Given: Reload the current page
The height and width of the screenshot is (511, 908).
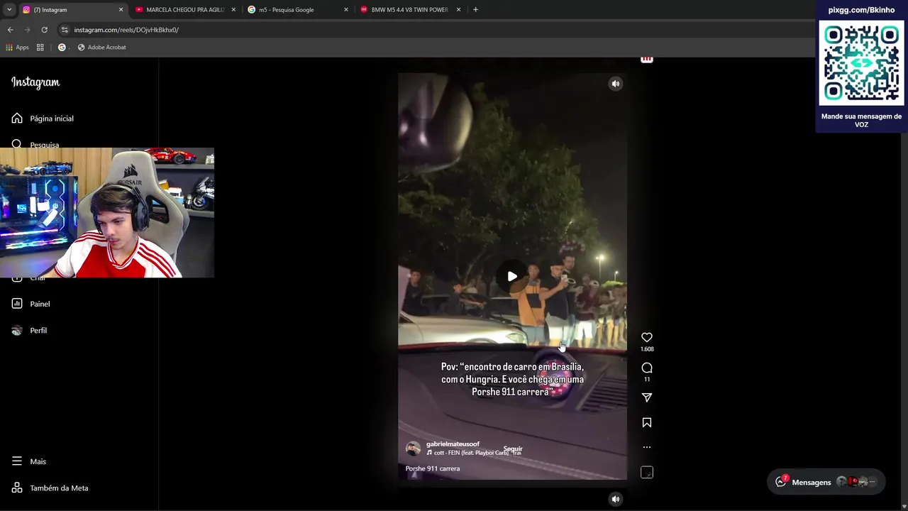Looking at the screenshot, I should [x=44, y=30].
